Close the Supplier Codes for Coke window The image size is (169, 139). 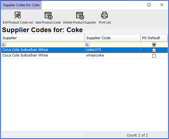coord(162,5)
